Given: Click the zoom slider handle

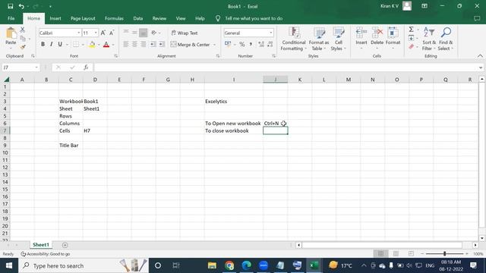Looking at the screenshot, I should point(444,254).
